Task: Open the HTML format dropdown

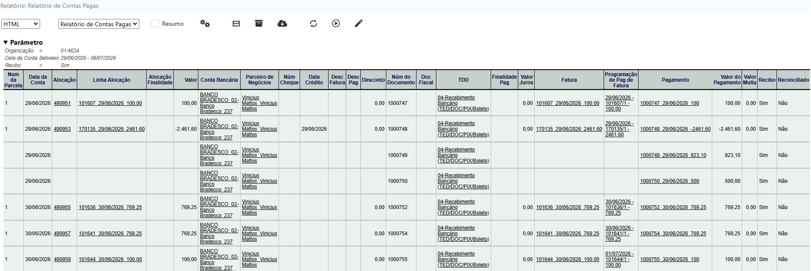Action: (21, 24)
